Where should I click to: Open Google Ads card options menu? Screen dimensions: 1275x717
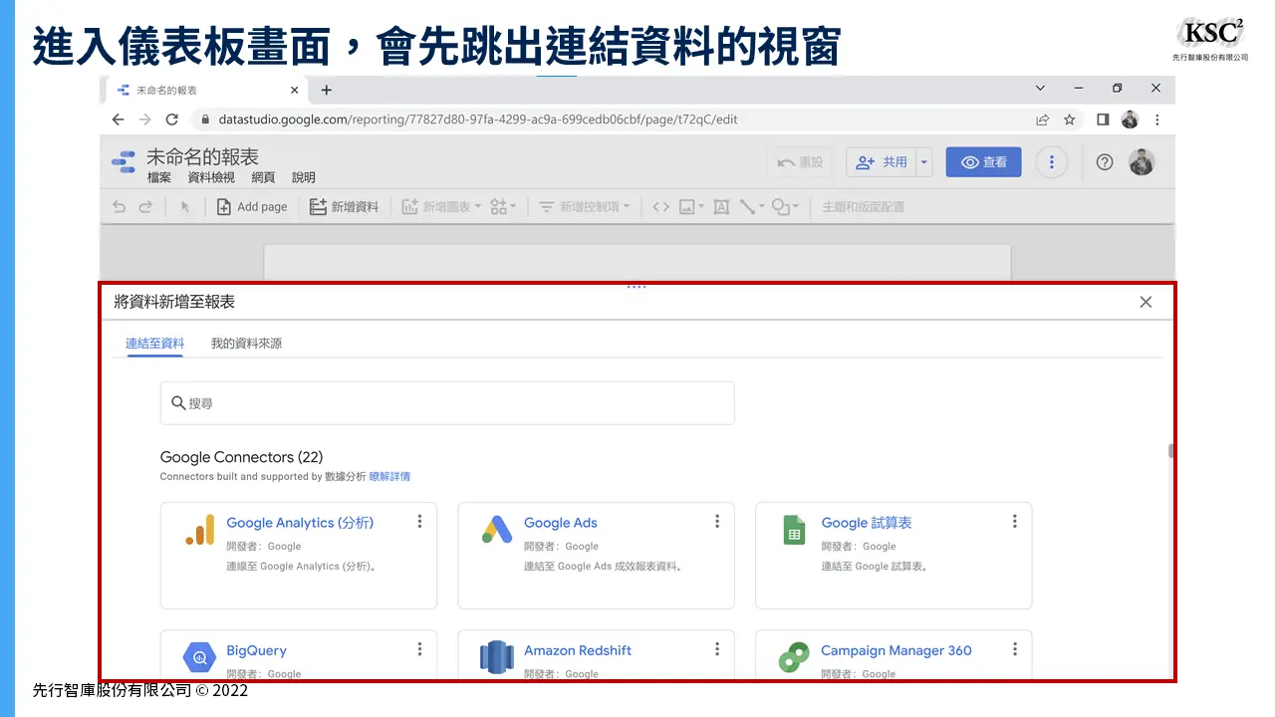[x=717, y=521]
